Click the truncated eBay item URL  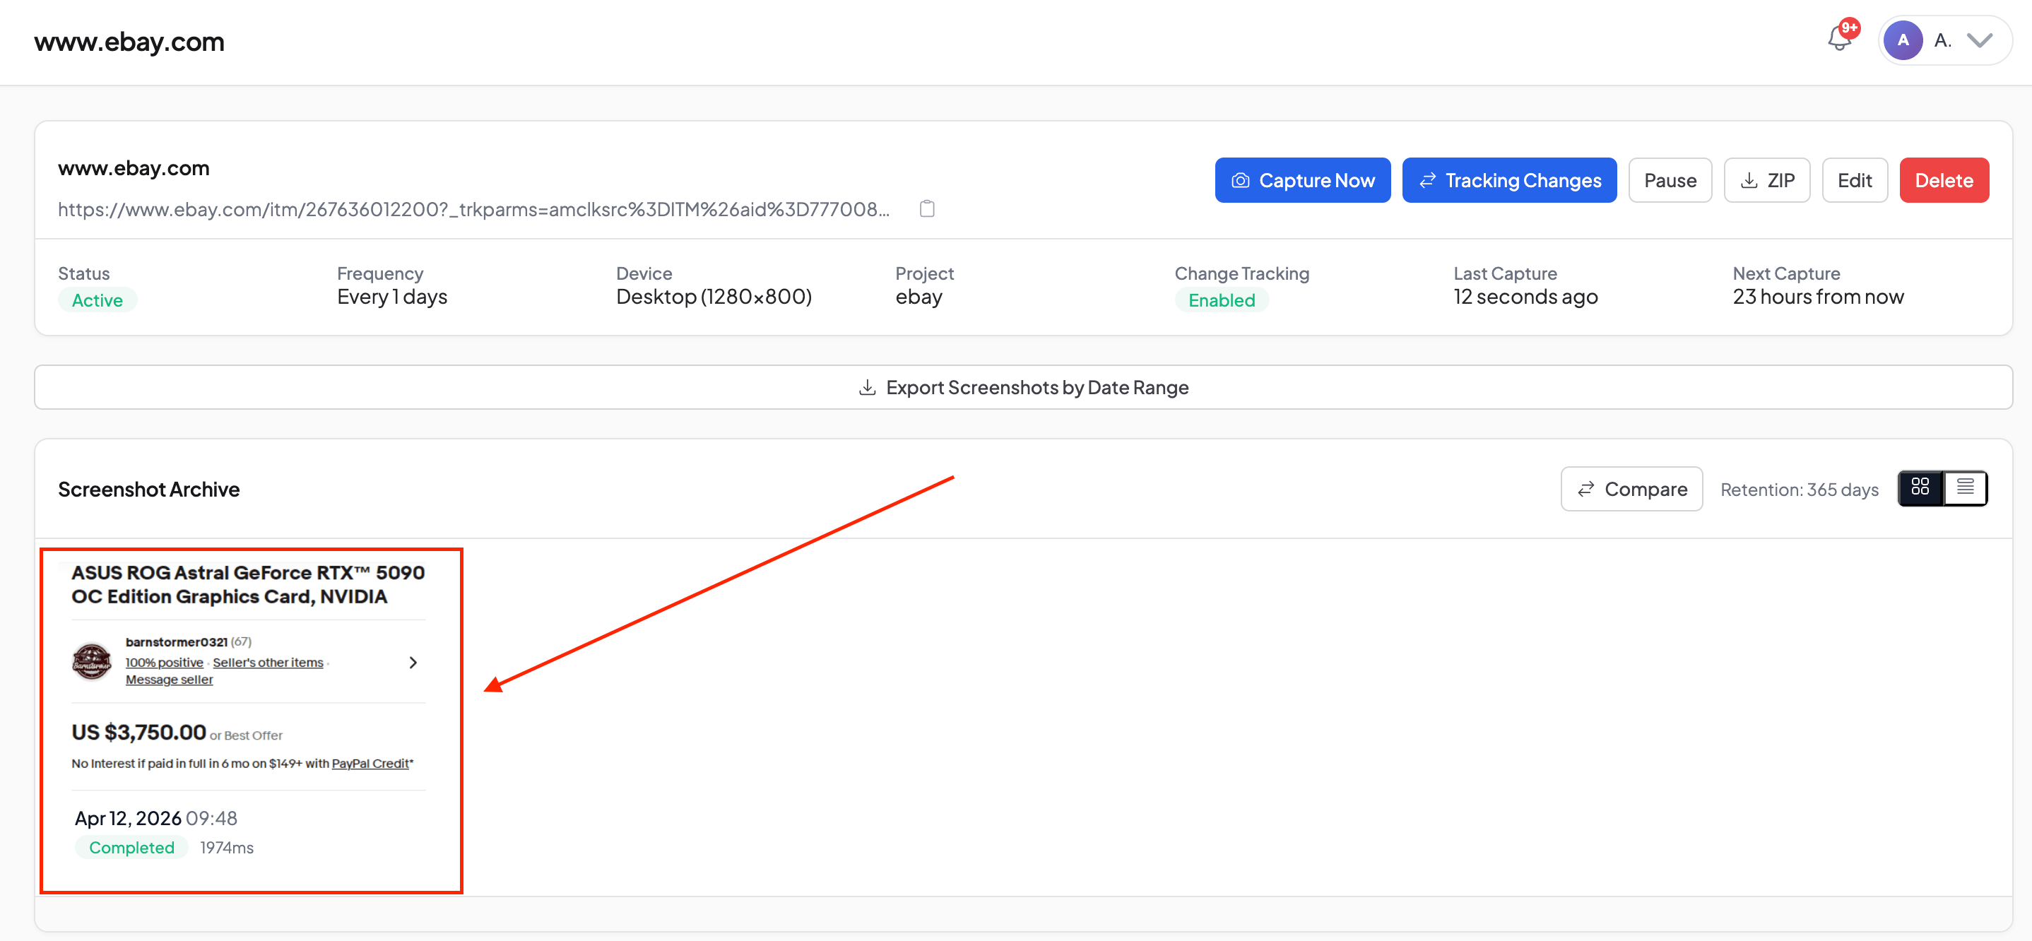(473, 209)
